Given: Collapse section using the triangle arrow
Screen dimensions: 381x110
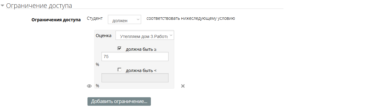Looking at the screenshot, I should tap(2, 5).
